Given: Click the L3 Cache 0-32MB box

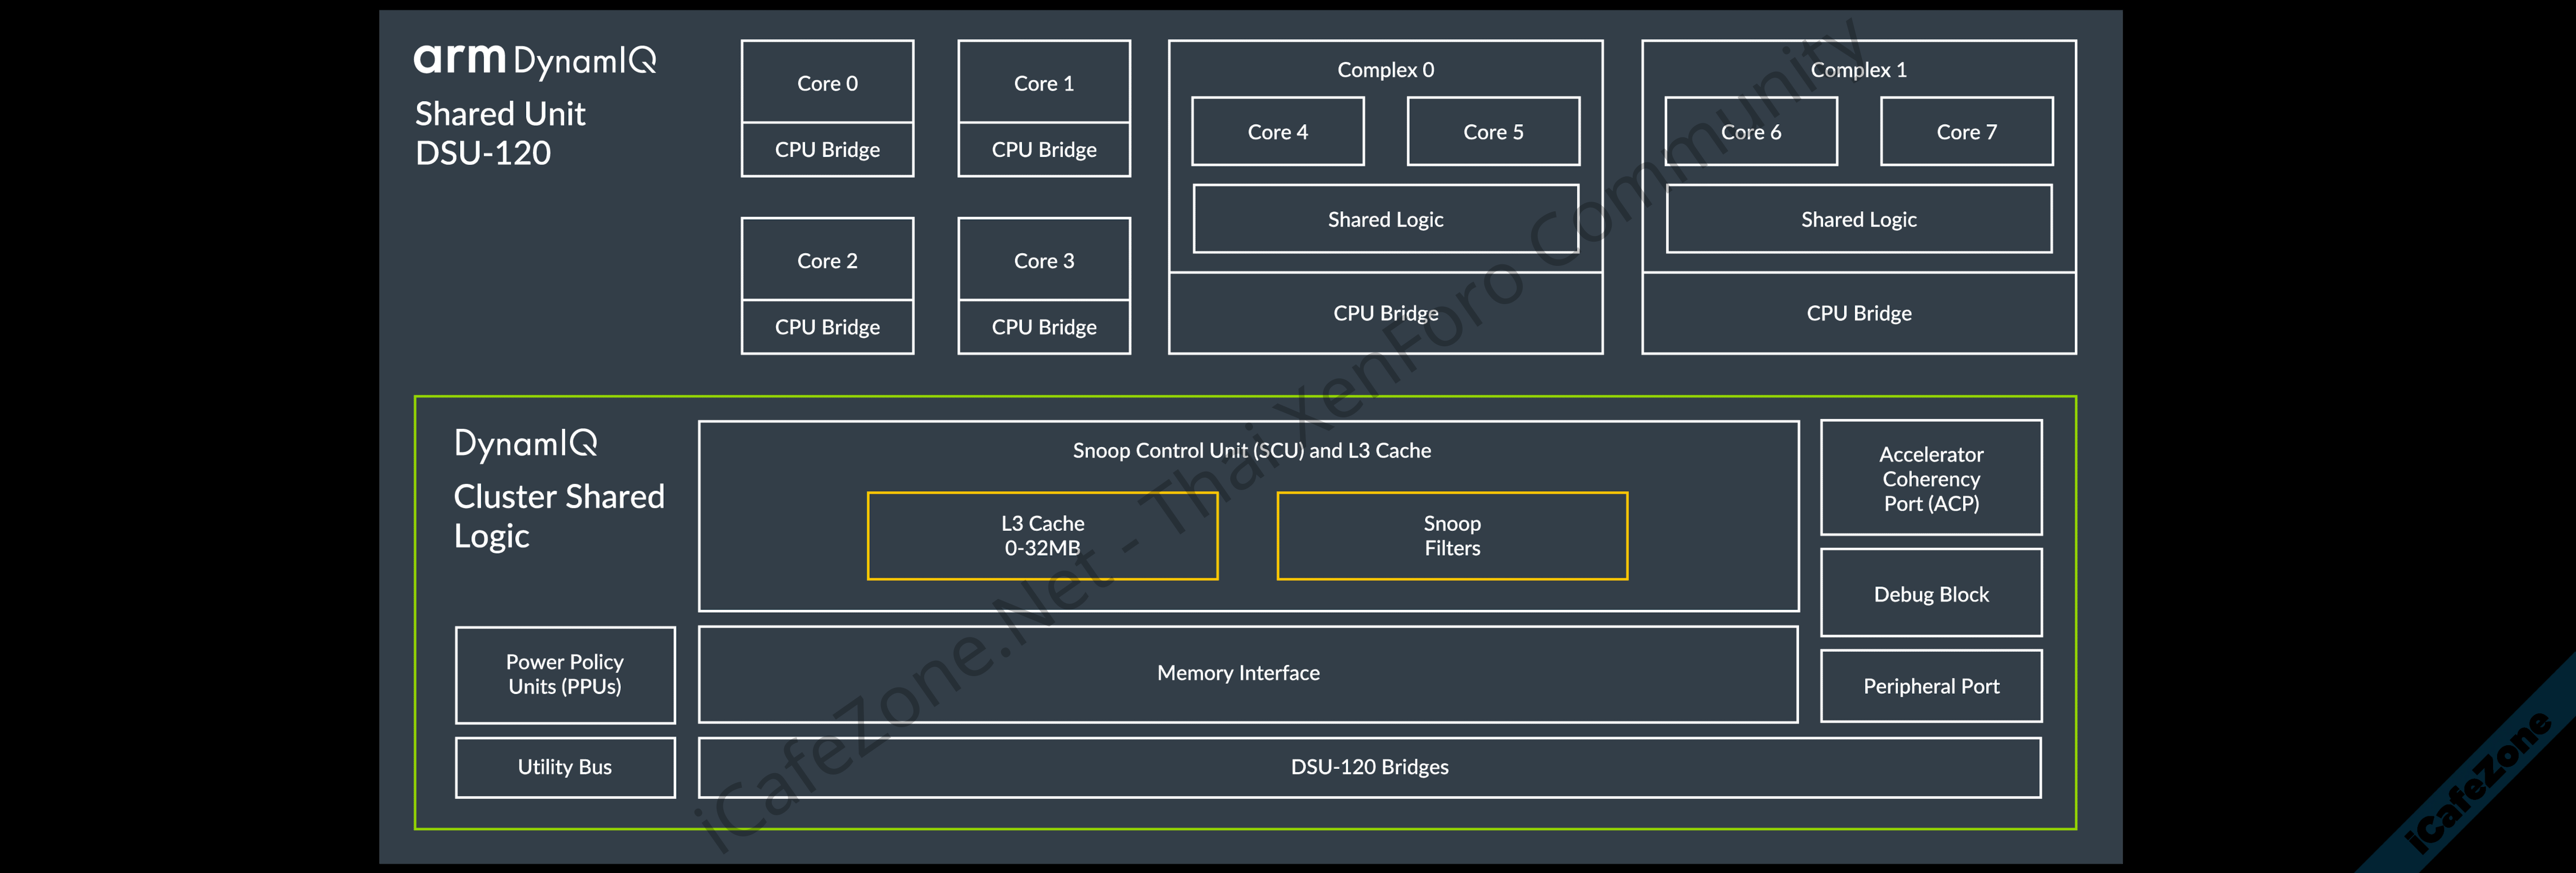Looking at the screenshot, I should [1042, 535].
